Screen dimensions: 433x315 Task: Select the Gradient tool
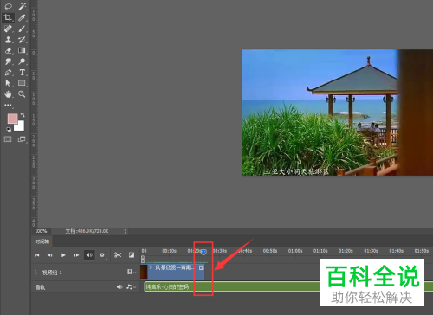pos(22,50)
